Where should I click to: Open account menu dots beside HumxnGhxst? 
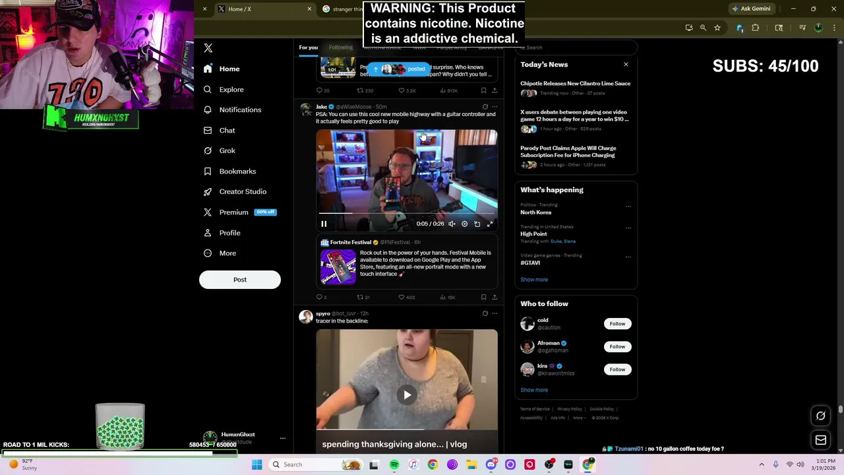pyautogui.click(x=282, y=439)
